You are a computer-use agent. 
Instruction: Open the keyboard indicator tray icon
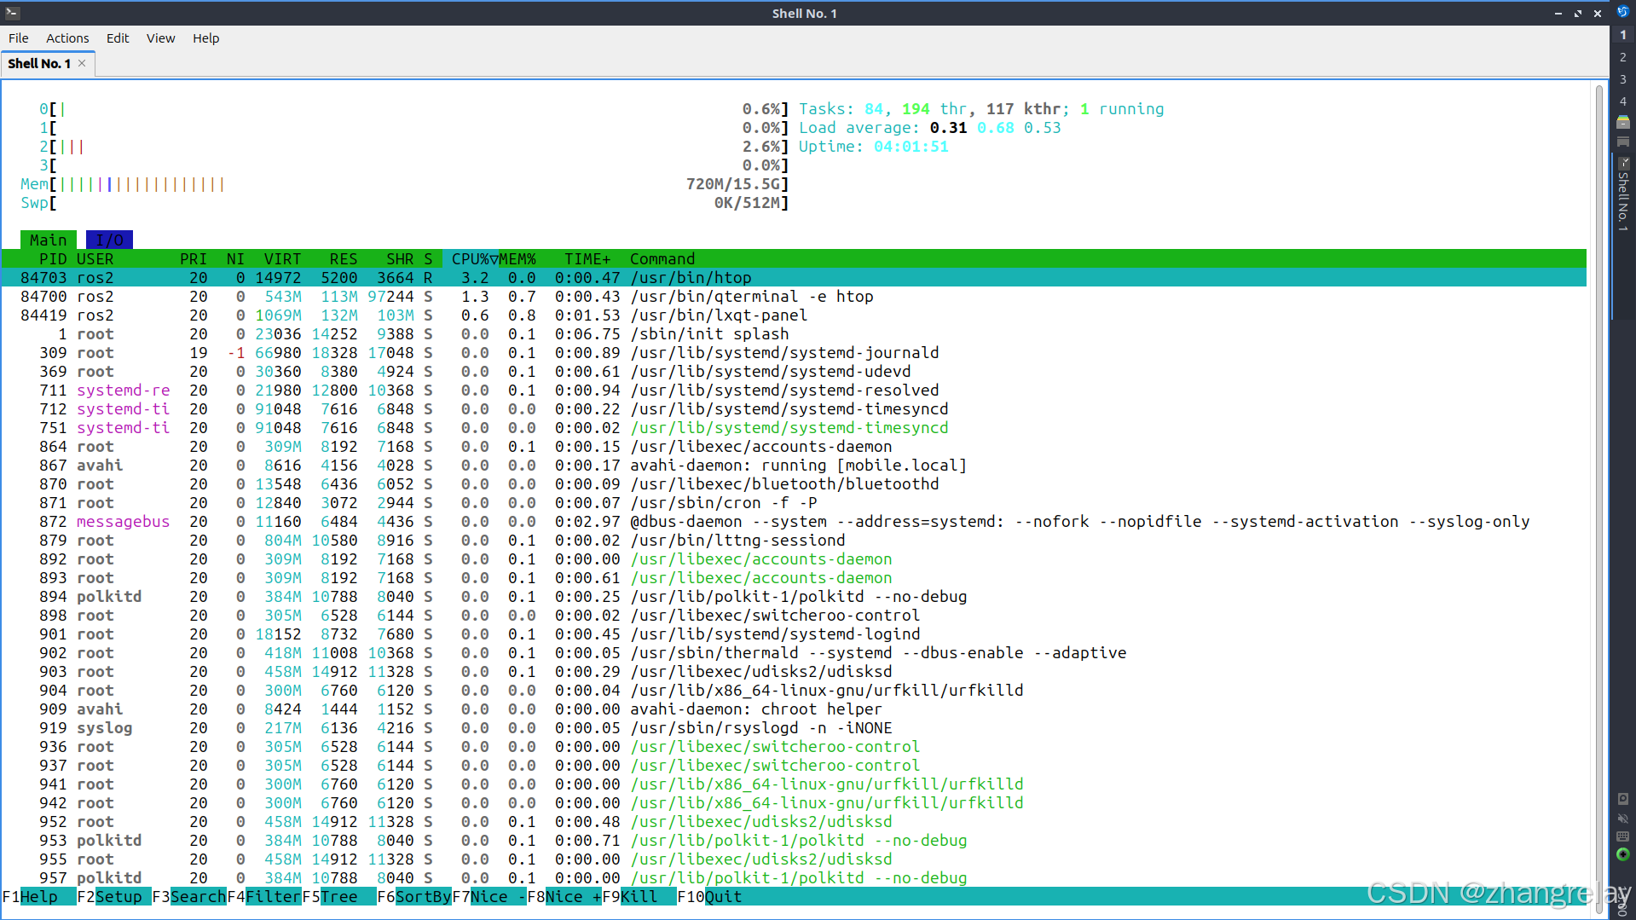point(1623,836)
